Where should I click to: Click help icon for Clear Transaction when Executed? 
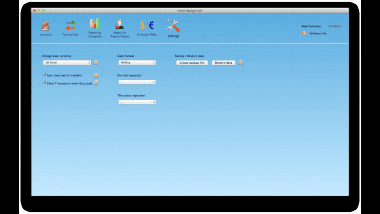96,83
